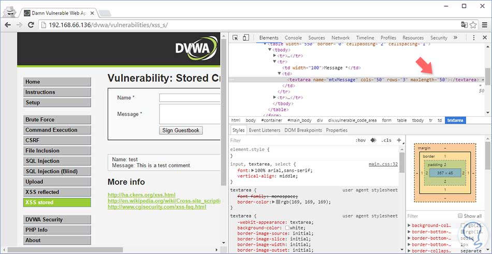Go forward with browser forward arrow
The width and height of the screenshot is (492, 254).
point(19,25)
